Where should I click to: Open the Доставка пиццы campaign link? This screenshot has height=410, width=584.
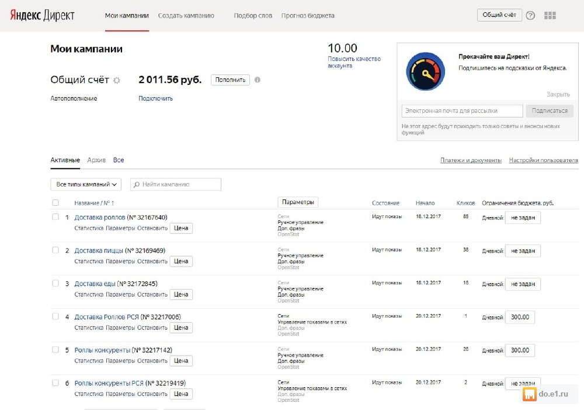99,250
